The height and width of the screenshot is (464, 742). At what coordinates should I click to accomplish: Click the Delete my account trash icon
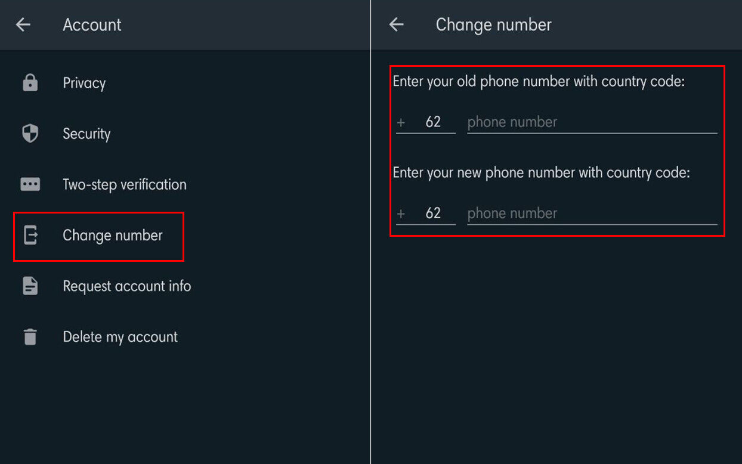point(30,337)
